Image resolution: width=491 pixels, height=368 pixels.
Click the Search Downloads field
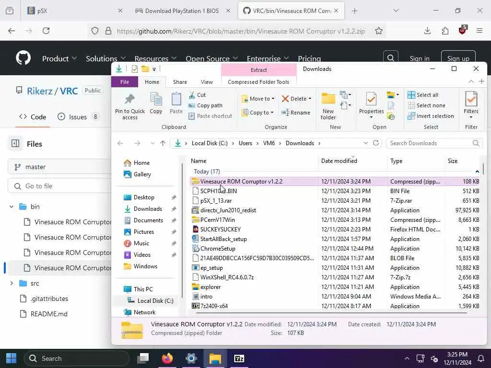(x=434, y=143)
